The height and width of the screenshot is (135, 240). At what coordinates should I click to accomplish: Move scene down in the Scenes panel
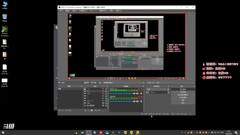[x=70, y=110]
